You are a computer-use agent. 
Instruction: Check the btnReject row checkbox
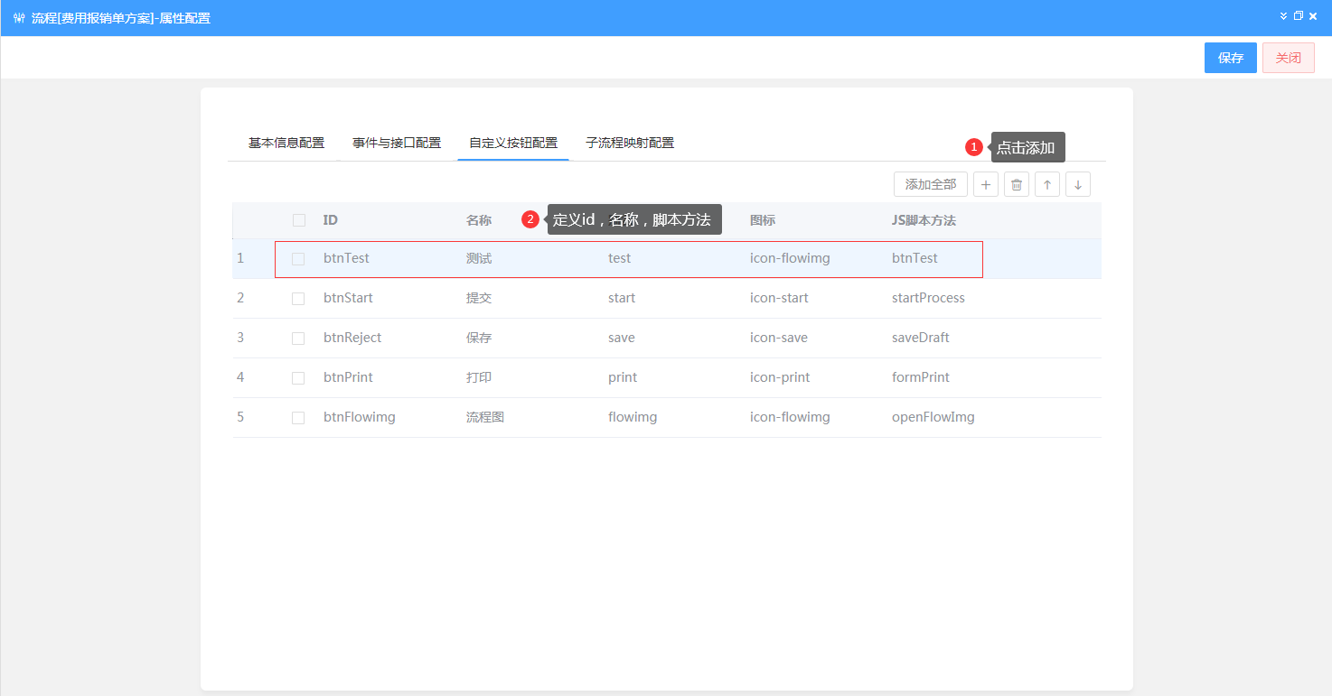click(298, 339)
